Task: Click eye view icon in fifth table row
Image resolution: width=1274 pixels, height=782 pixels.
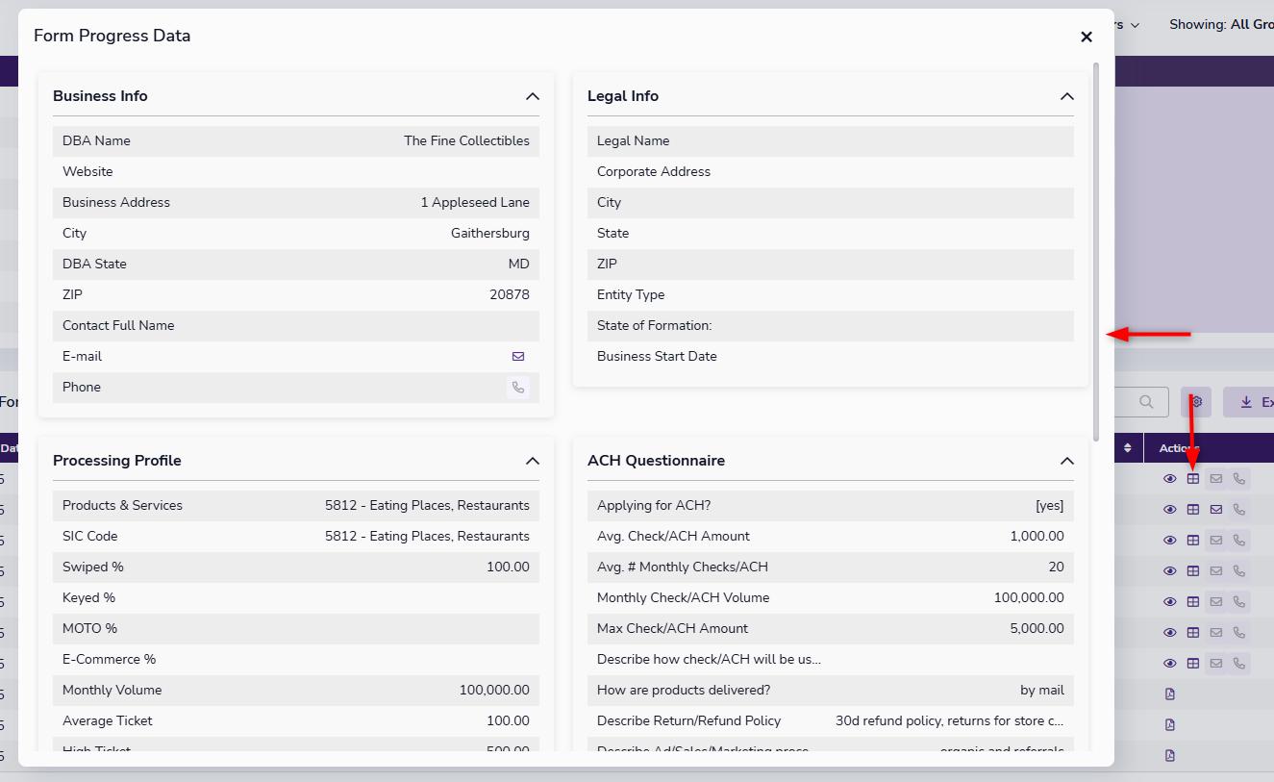Action: tap(1170, 602)
